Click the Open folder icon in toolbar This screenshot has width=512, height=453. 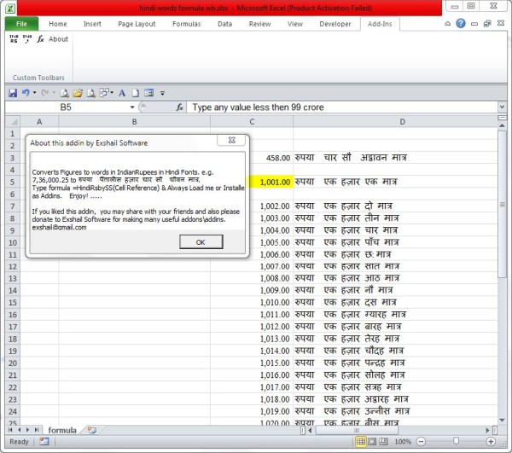tap(78, 92)
